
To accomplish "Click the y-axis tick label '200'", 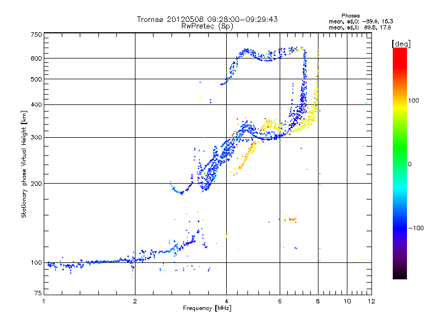I will (36, 184).
